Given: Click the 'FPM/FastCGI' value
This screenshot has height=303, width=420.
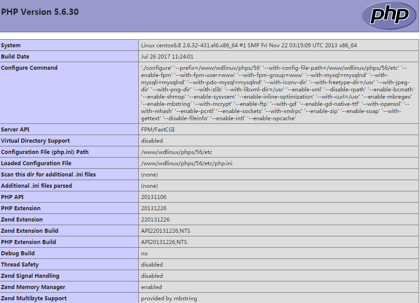Looking at the screenshot, I should coord(158,130).
